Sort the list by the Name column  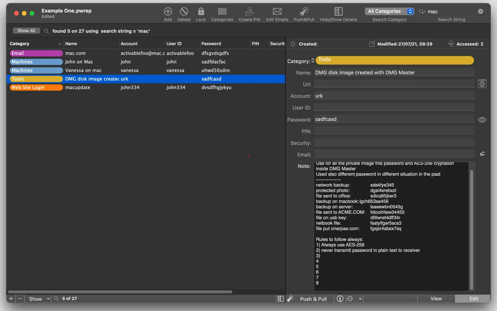91,44
